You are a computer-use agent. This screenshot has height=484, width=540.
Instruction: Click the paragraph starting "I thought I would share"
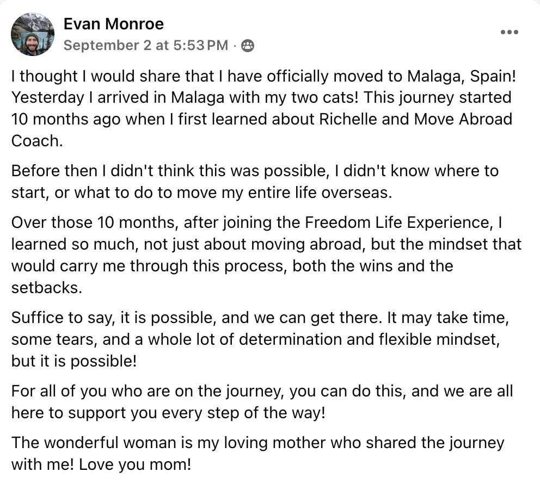(261, 108)
